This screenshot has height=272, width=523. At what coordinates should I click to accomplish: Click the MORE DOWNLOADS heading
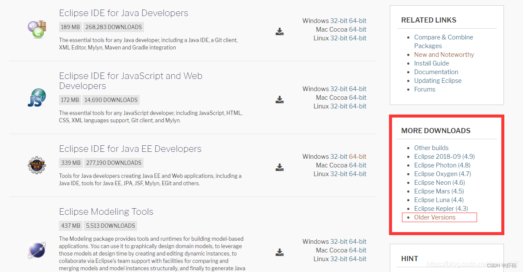pyautogui.click(x=436, y=131)
